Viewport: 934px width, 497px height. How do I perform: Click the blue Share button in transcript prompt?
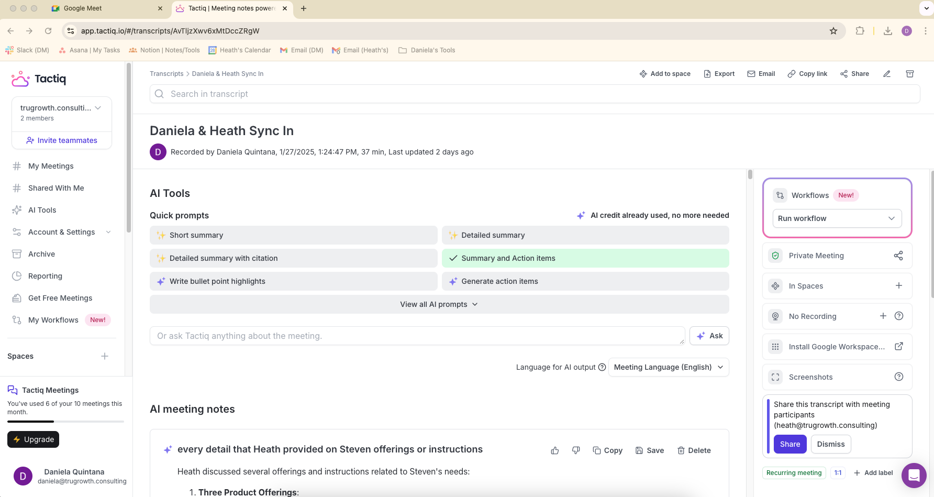tap(790, 444)
